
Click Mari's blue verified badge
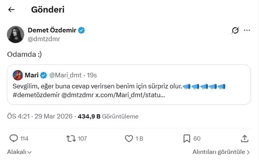coord(44,75)
